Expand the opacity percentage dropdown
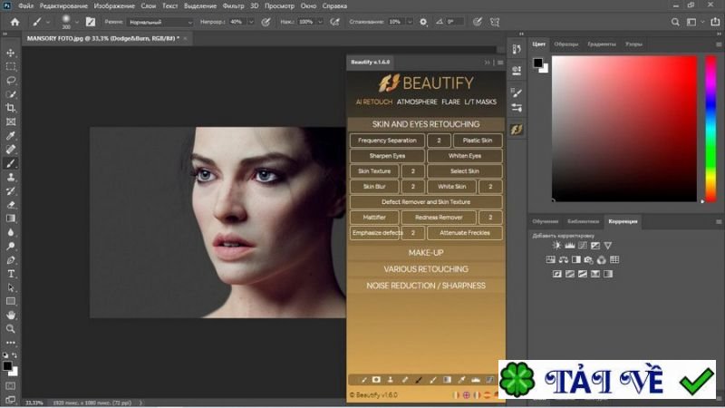 click(250, 21)
